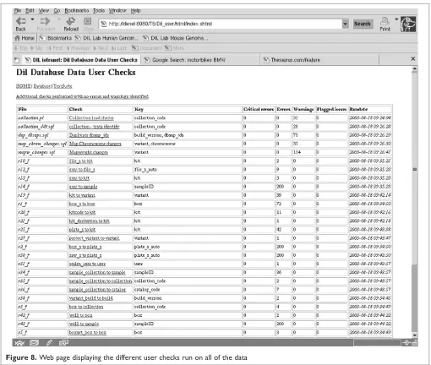Click the Flagged issues column header
This screenshot has height=365, width=431.
click(x=331, y=109)
